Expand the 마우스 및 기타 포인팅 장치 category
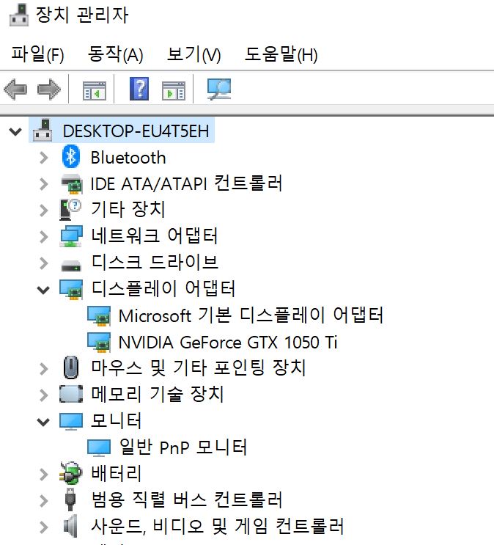 (44, 369)
